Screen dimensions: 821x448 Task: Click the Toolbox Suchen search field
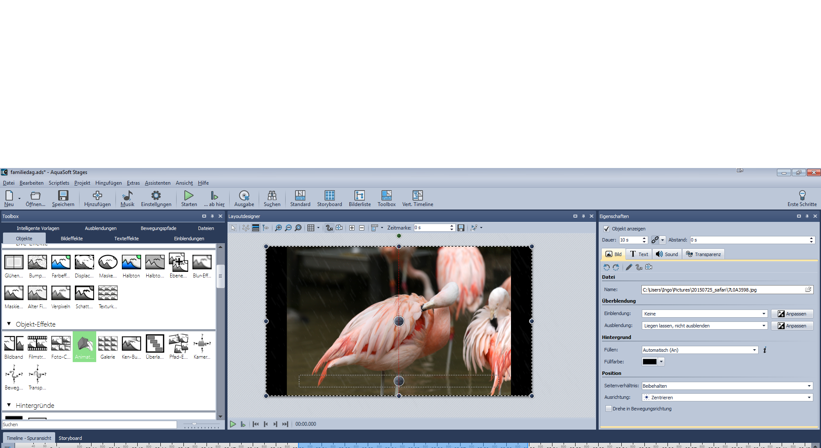point(89,424)
